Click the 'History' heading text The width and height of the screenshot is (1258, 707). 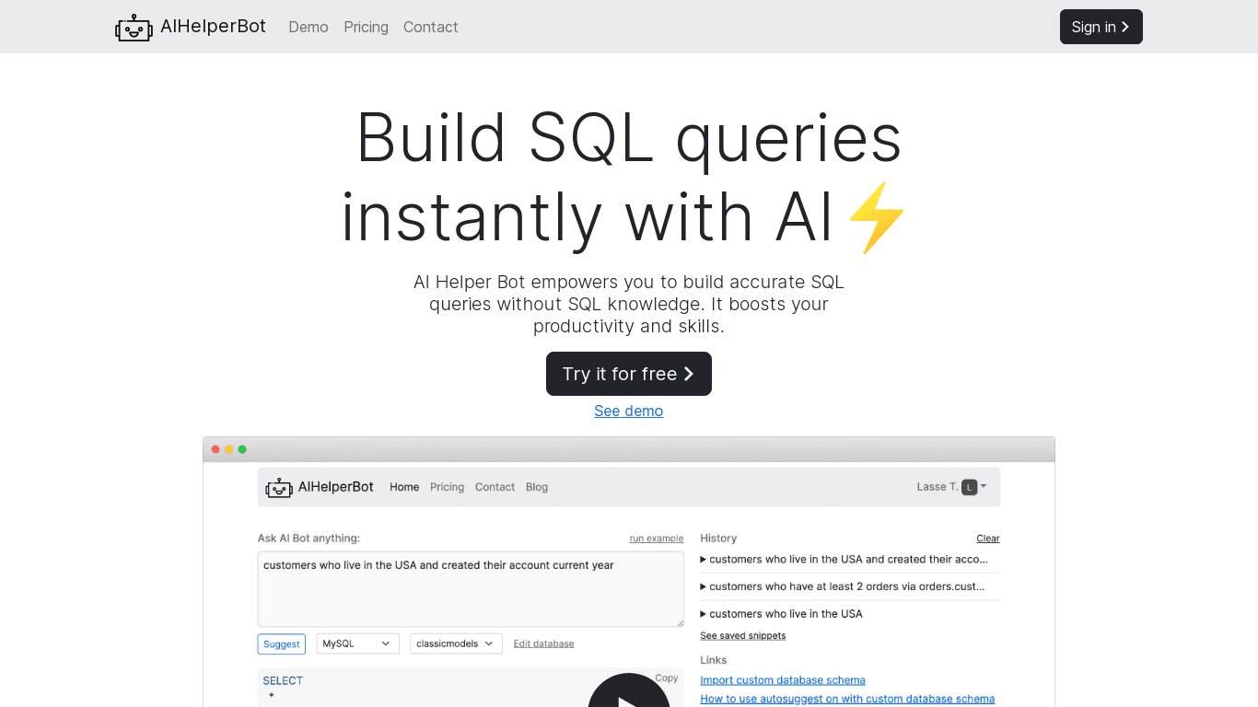coord(718,539)
